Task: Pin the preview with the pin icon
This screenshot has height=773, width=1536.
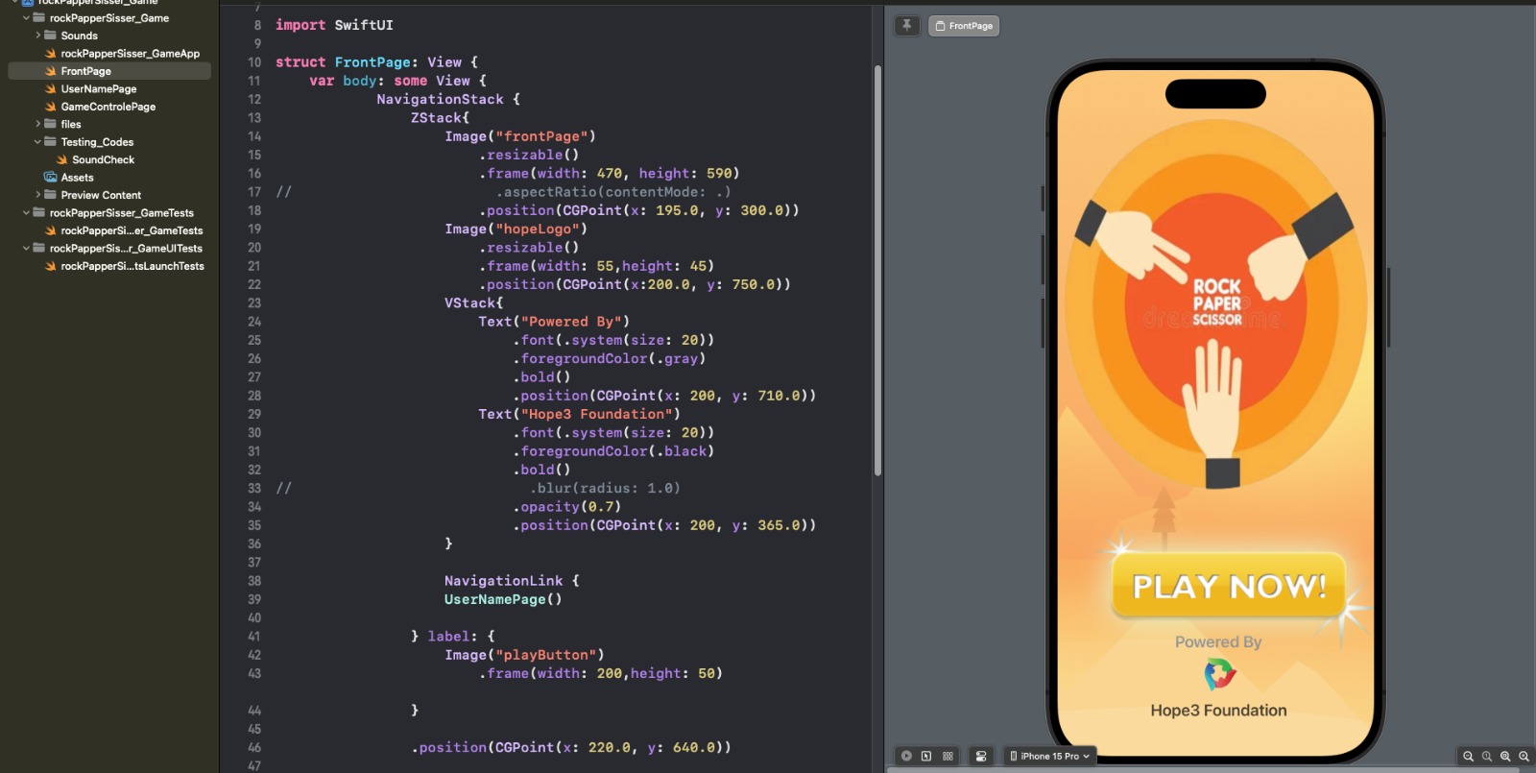Action: point(906,26)
